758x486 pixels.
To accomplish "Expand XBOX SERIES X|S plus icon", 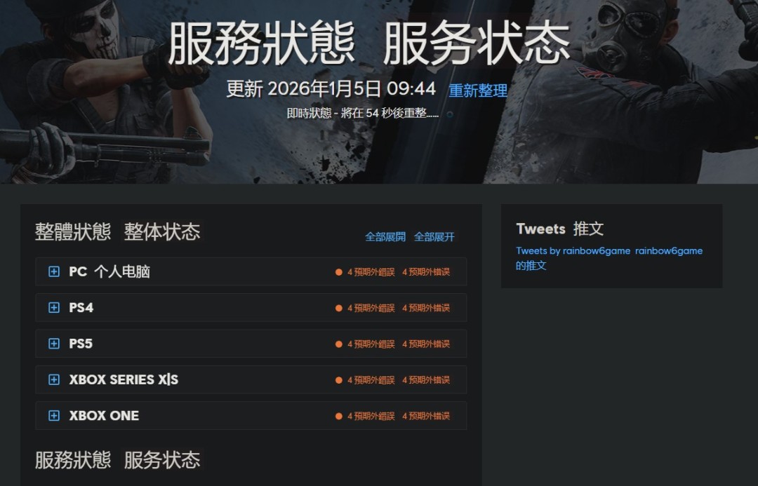I will [x=54, y=379].
